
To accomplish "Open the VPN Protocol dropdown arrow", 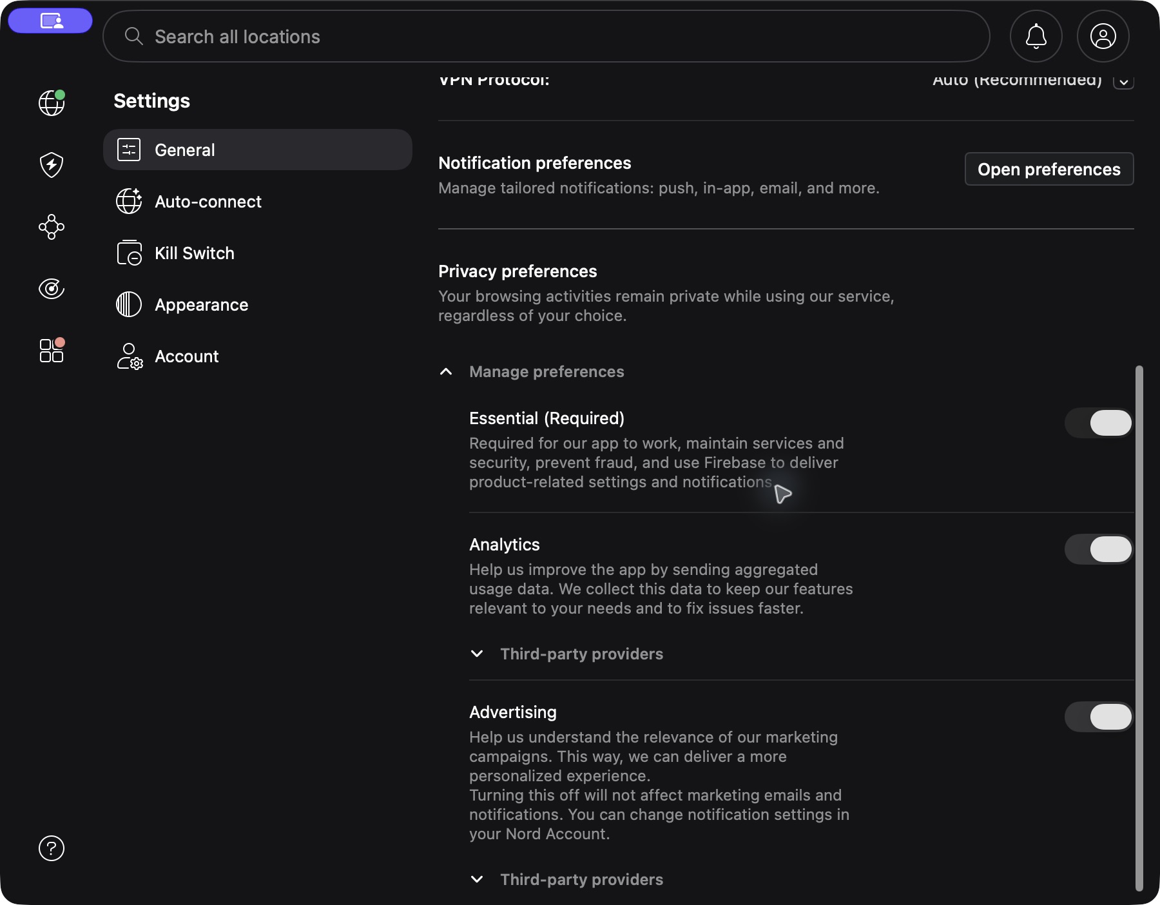I will 1123,82.
